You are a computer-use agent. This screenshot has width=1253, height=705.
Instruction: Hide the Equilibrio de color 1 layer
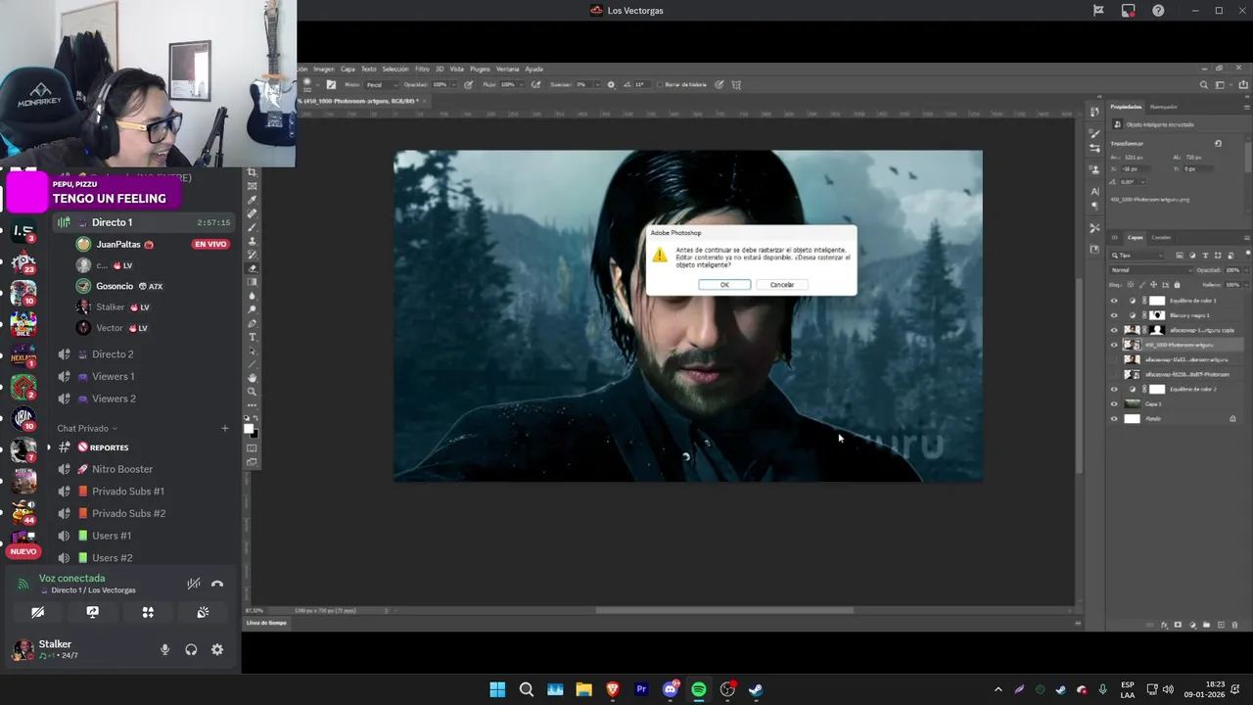(1114, 301)
